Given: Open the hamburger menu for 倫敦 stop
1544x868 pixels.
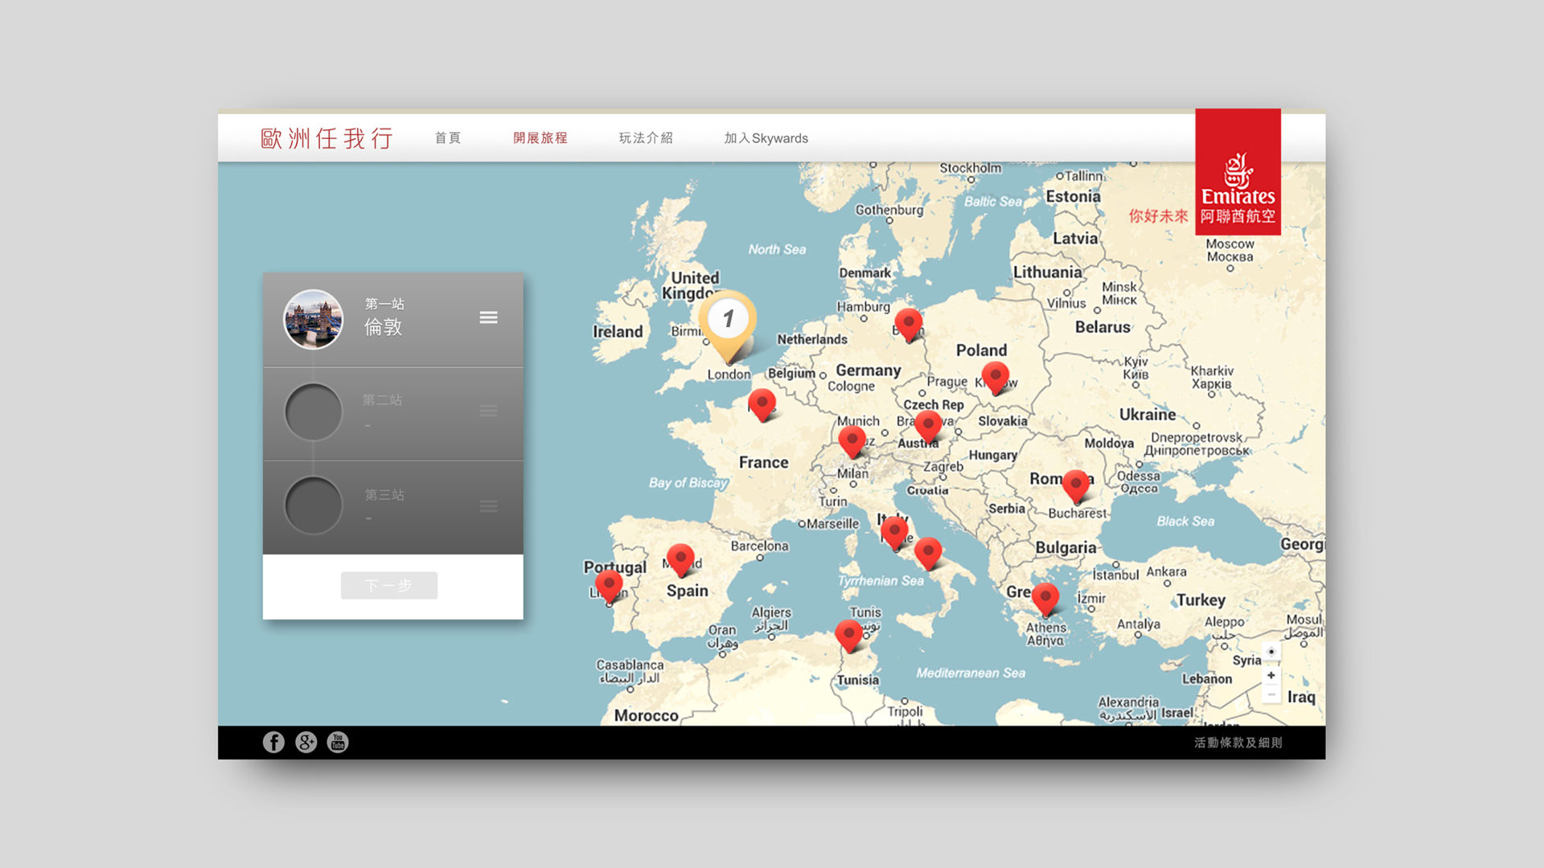Looking at the screenshot, I should (488, 318).
